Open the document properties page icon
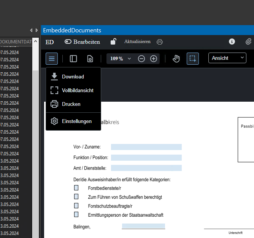The image size is (254, 238). 90,59
